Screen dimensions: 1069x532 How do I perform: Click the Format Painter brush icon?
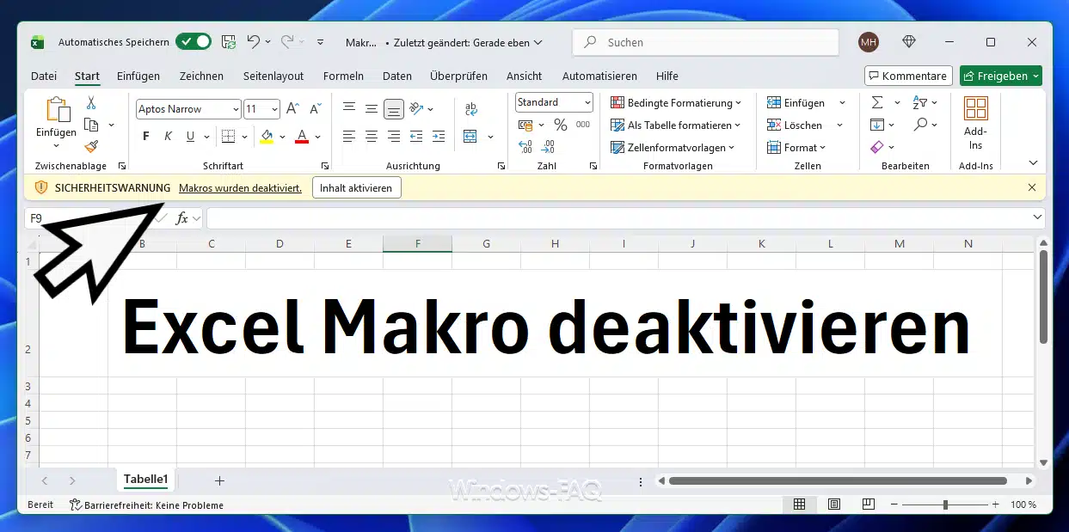click(x=91, y=147)
